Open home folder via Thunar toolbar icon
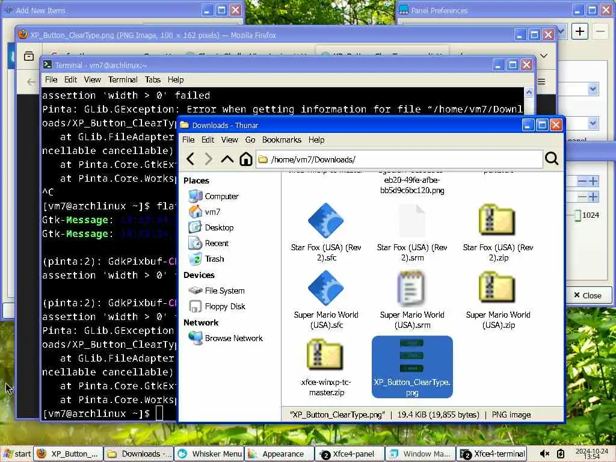 (246, 159)
